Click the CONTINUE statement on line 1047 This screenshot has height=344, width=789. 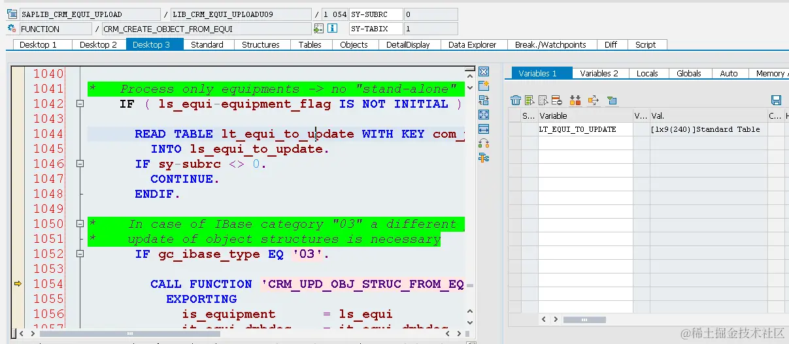pos(185,179)
